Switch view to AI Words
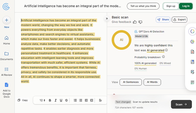Image resolution: width=196 pixels, height=113 pixels. [x=152, y=82]
